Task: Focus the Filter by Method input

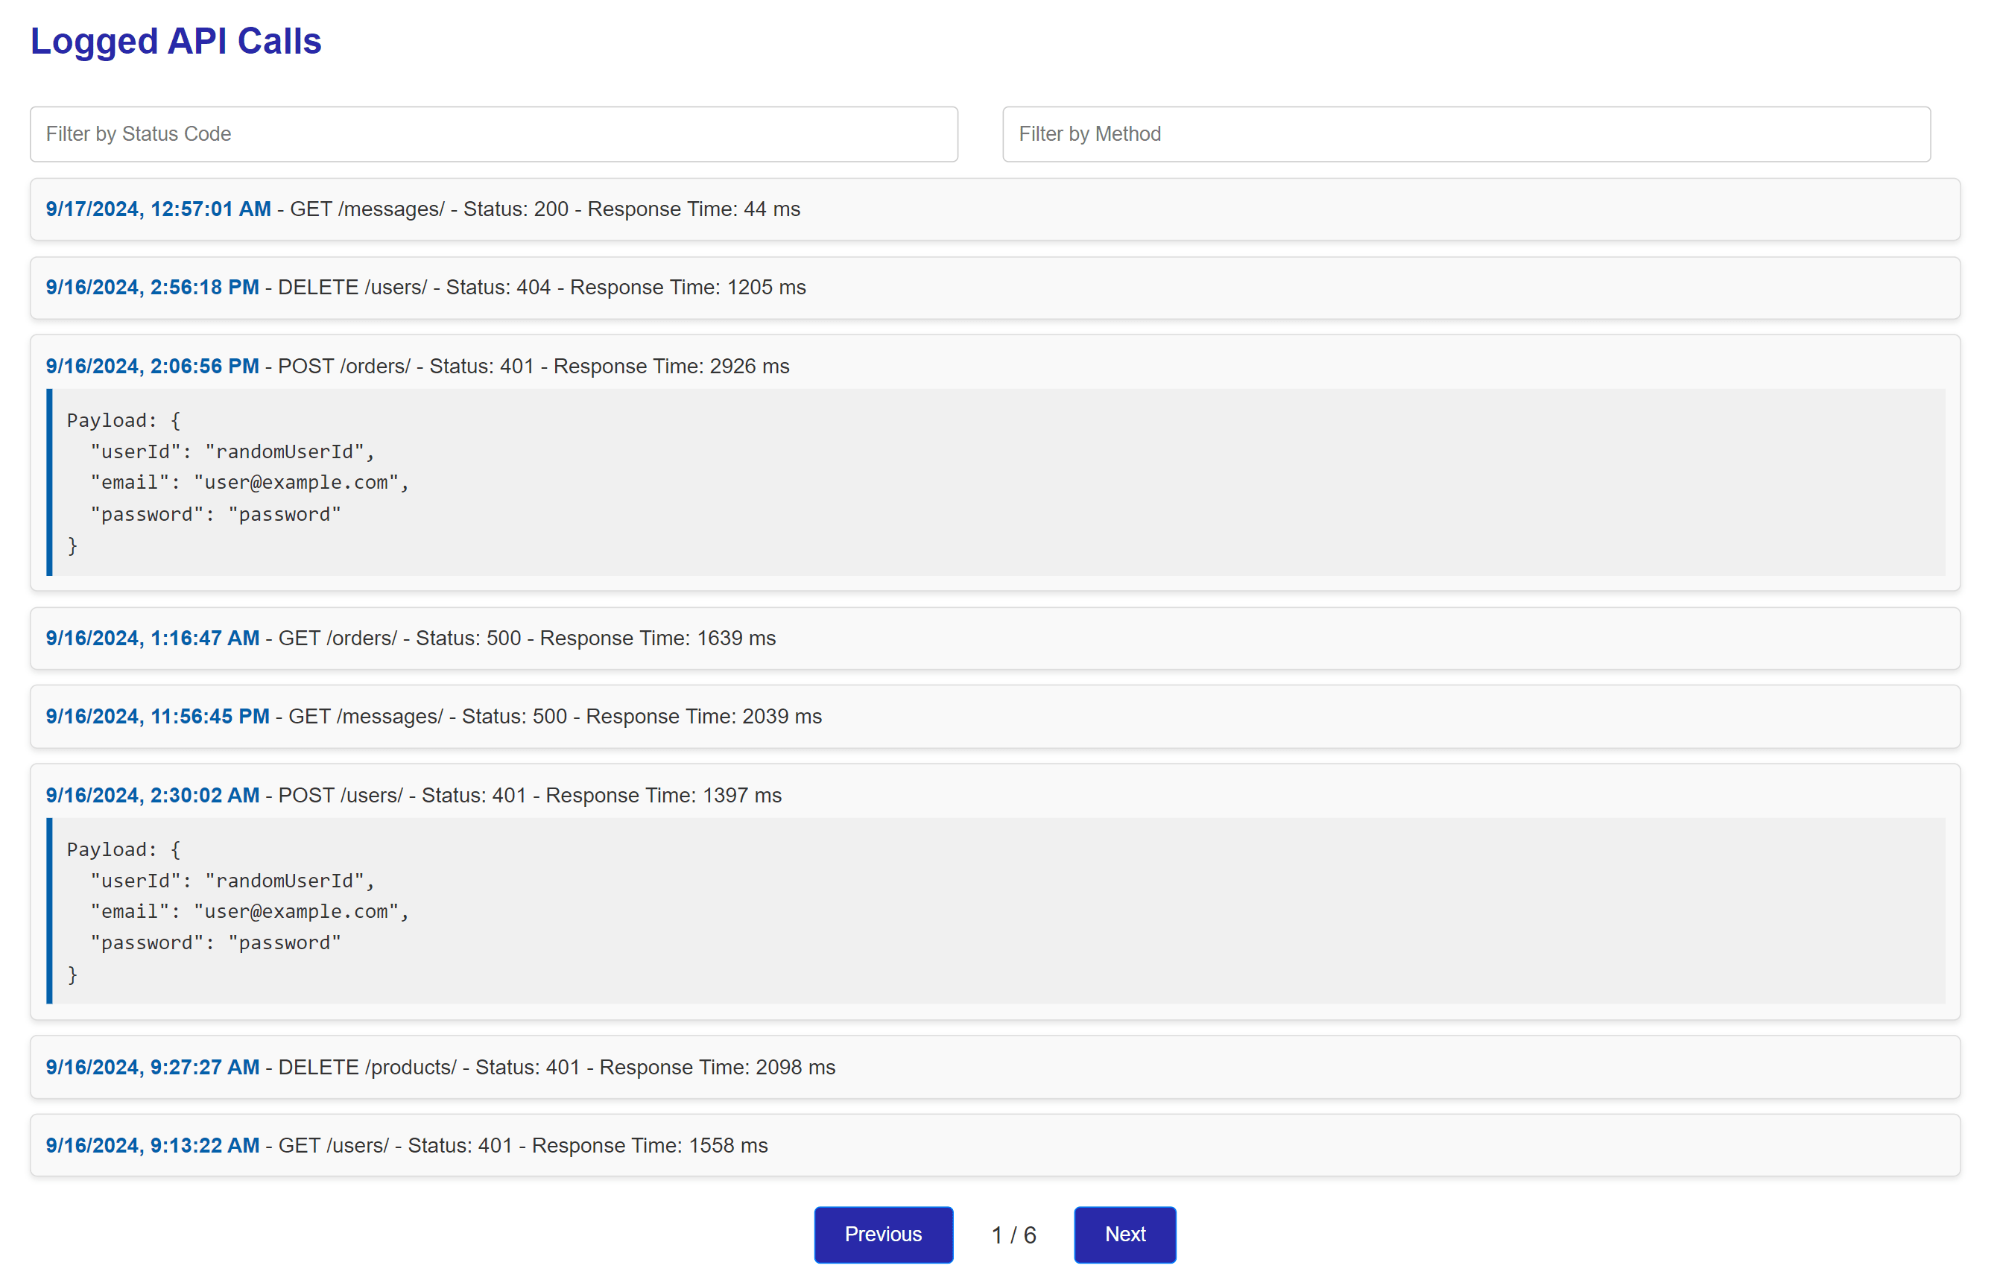Action: tap(1465, 133)
